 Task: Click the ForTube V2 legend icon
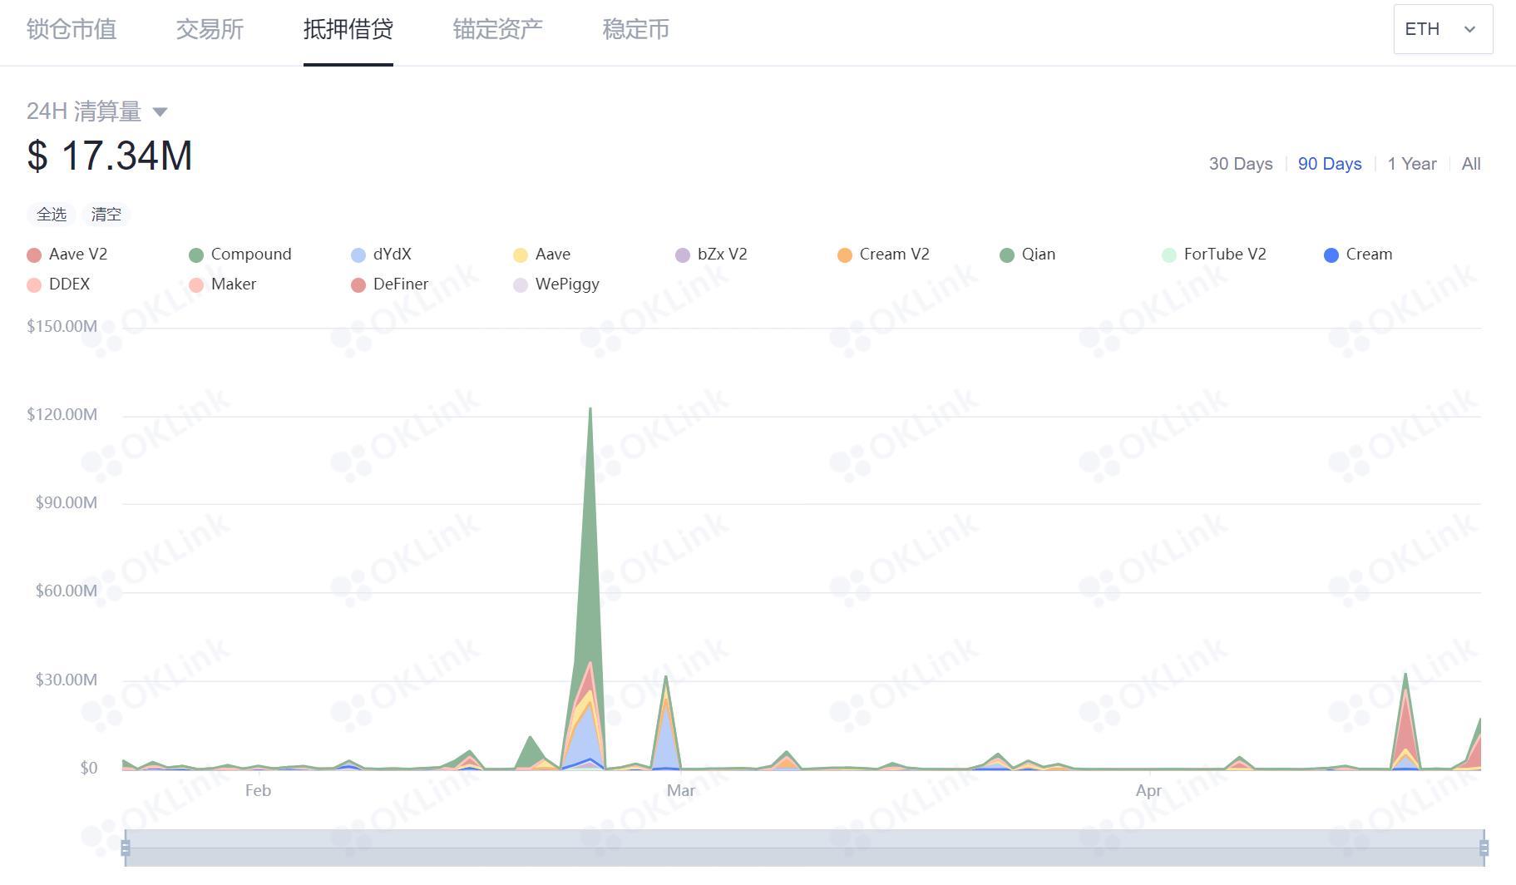(x=1168, y=255)
